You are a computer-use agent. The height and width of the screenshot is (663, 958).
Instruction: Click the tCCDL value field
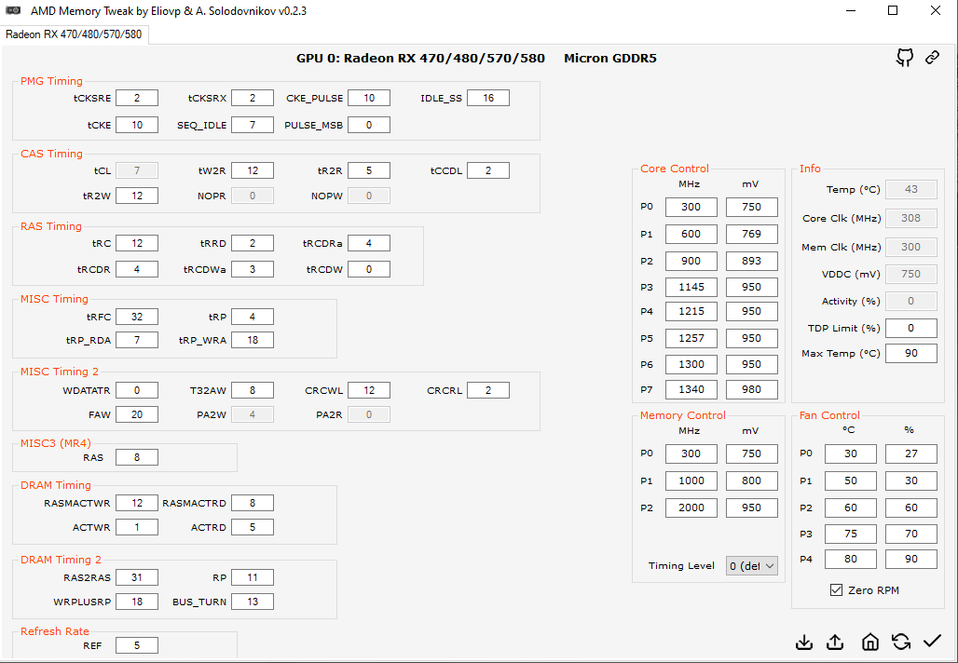(488, 171)
